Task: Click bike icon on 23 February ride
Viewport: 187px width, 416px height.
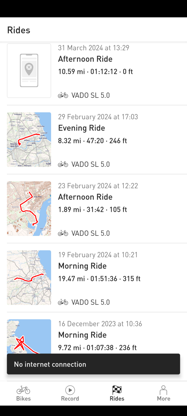Action: click(63, 233)
